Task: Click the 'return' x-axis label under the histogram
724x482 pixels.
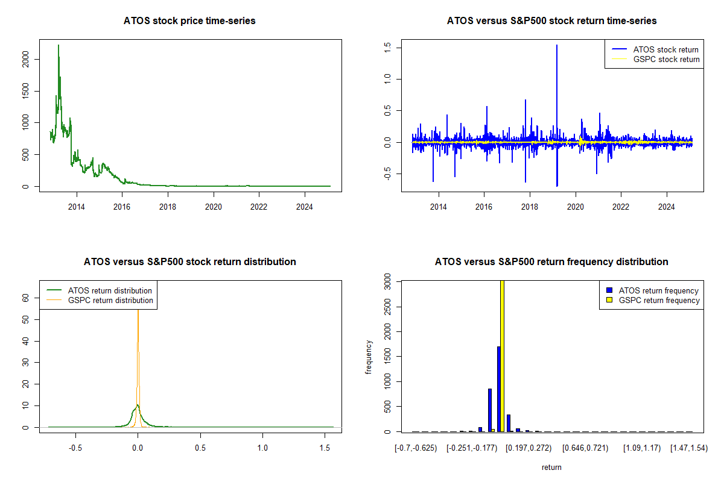Action: [x=551, y=467]
